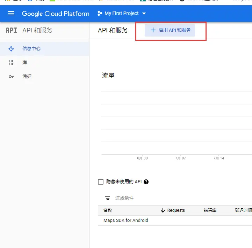Click the 流量 traffic chart heading
Image resolution: width=252 pixels, height=248 pixels.
click(x=108, y=76)
